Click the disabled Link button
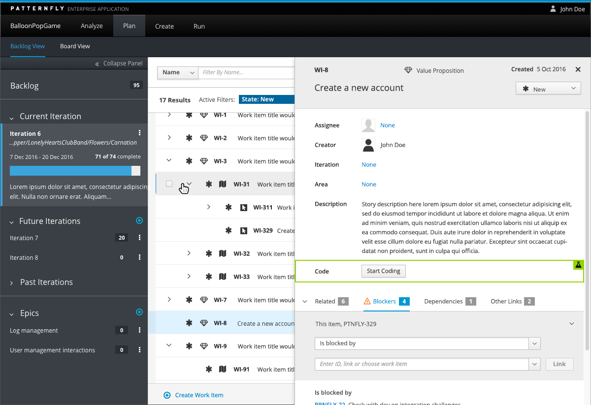 (559, 364)
